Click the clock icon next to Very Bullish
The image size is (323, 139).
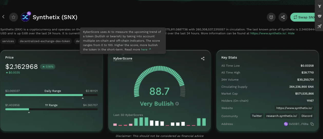click(x=177, y=104)
